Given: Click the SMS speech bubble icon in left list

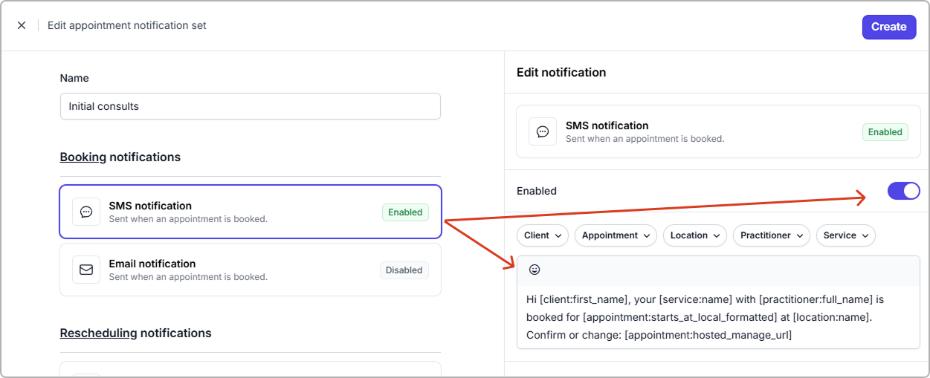Looking at the screenshot, I should tap(86, 212).
